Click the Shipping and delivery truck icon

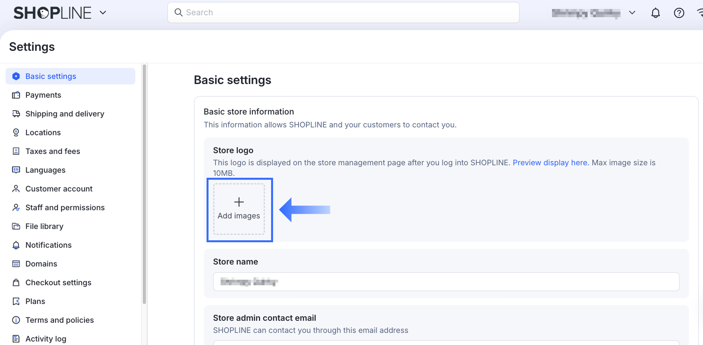tap(16, 114)
